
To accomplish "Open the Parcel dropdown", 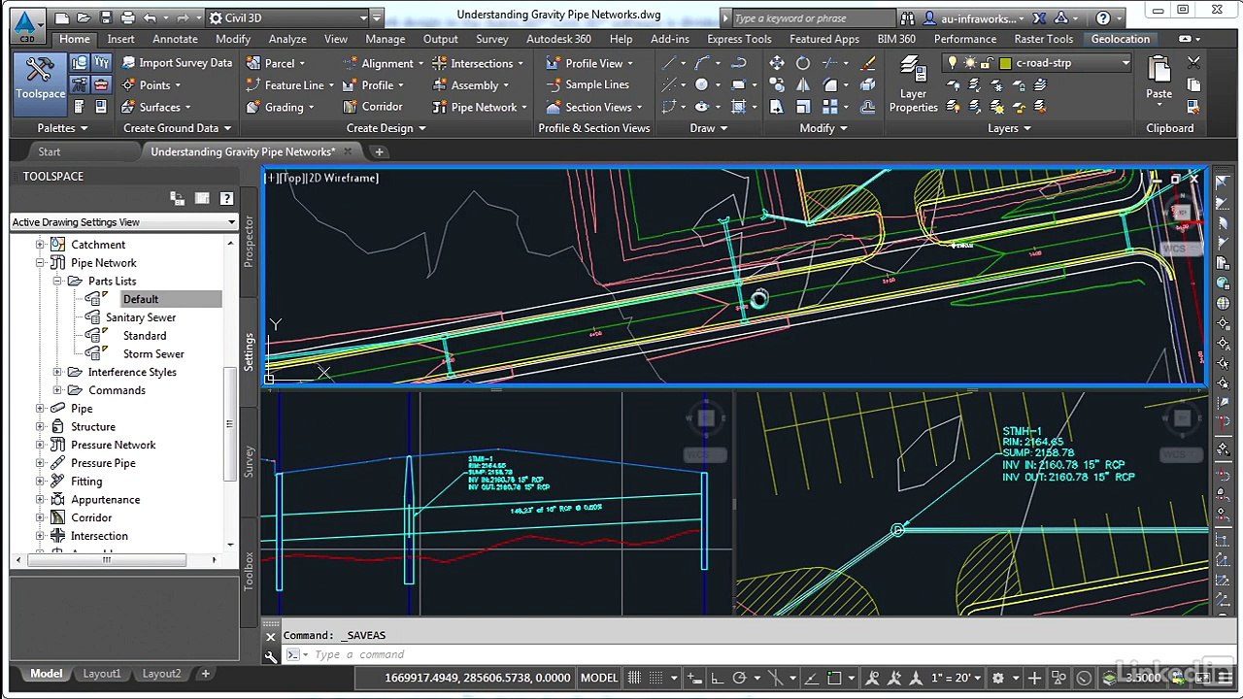I will tap(277, 63).
